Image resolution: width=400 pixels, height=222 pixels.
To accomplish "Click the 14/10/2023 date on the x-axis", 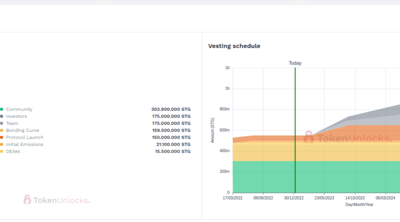I will click(354, 198).
